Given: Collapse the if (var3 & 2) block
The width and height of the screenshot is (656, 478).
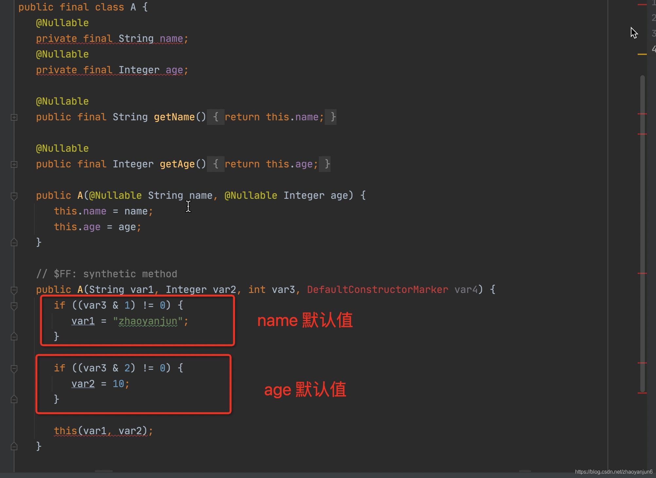Looking at the screenshot, I should 14,368.
